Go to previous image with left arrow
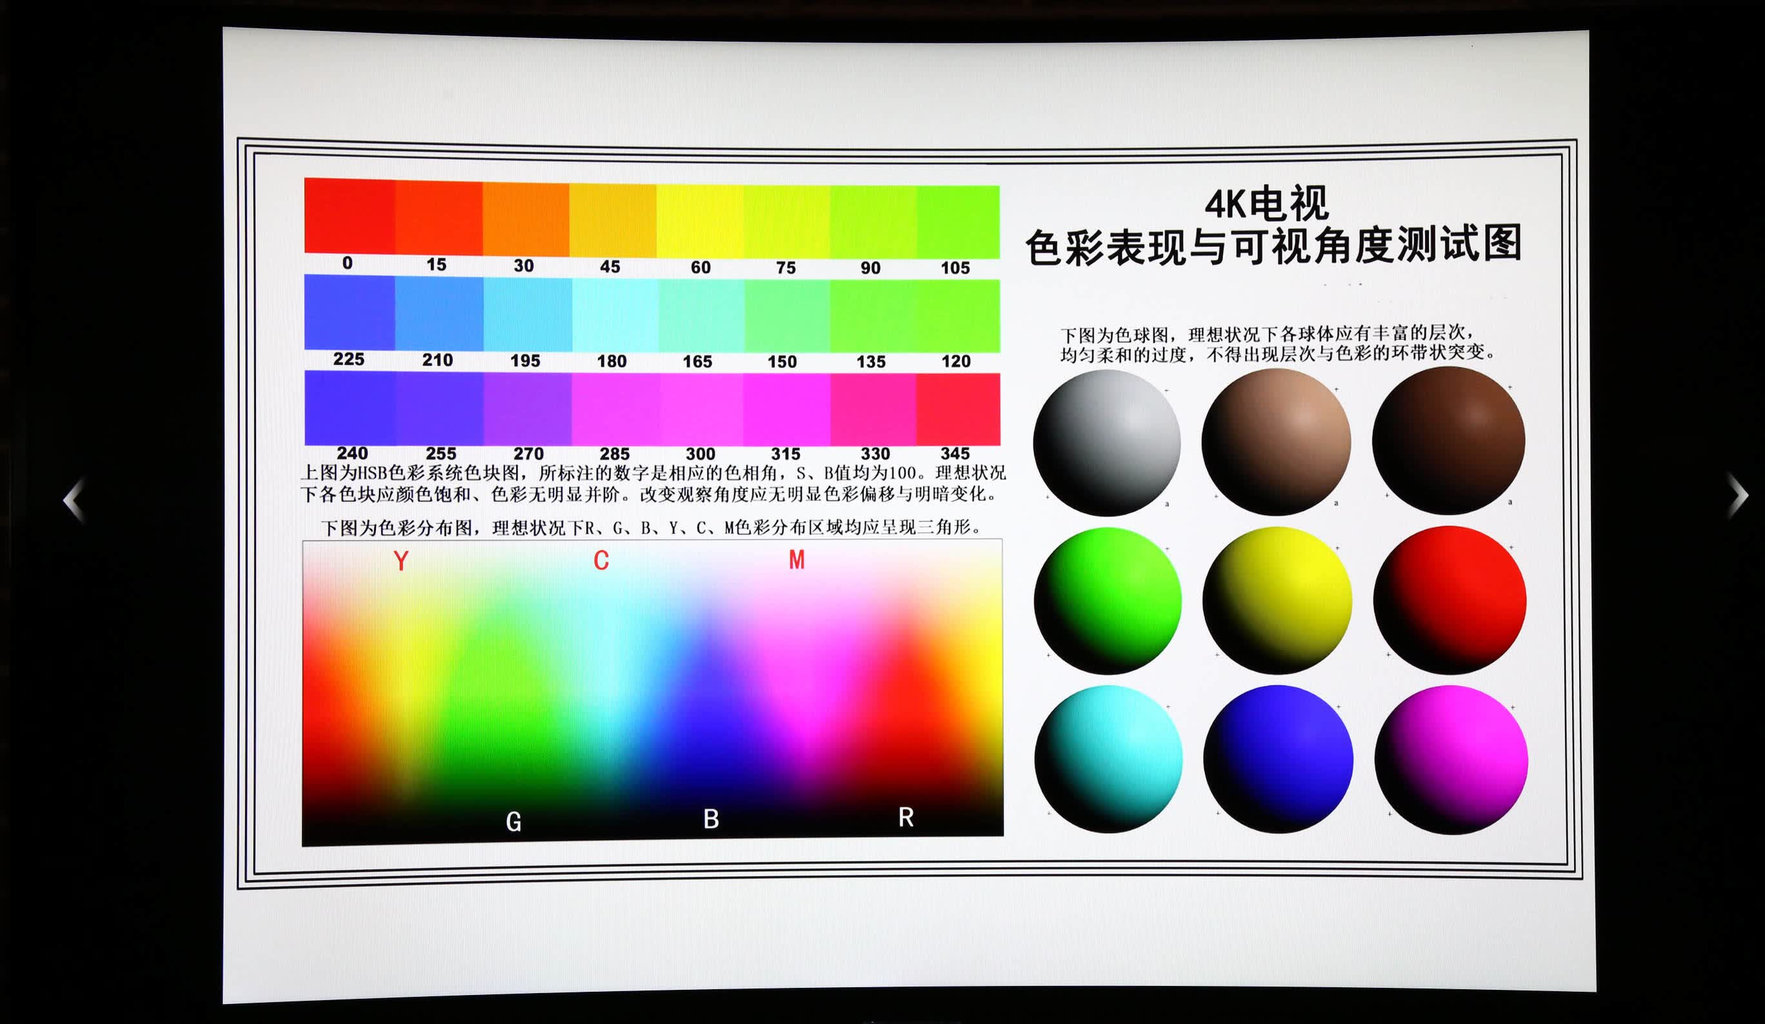 click(74, 500)
